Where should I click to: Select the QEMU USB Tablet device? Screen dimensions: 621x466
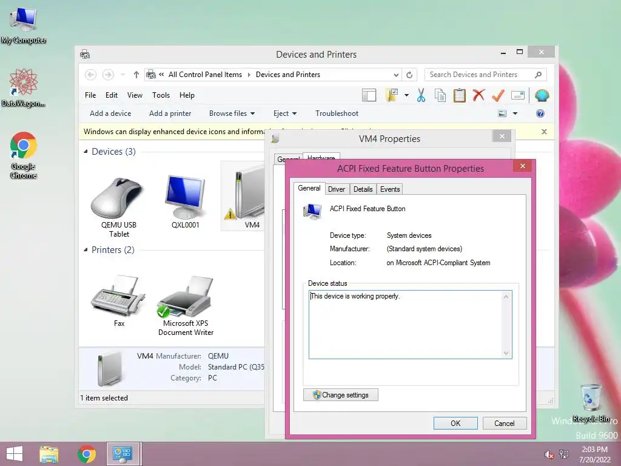119,208
